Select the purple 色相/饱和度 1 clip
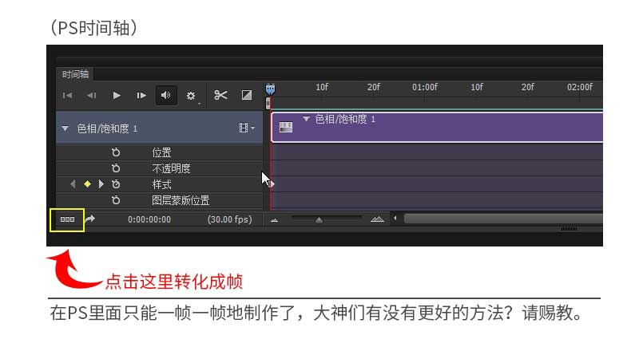This screenshot has height=351, width=639. (437, 128)
